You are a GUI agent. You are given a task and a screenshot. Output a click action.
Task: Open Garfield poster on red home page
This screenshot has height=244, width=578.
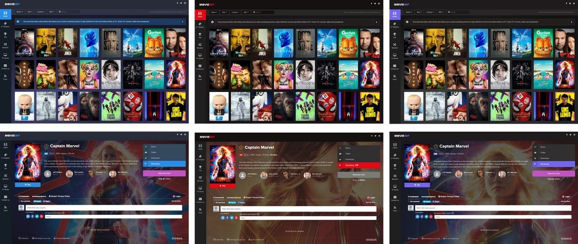pyautogui.click(x=349, y=43)
